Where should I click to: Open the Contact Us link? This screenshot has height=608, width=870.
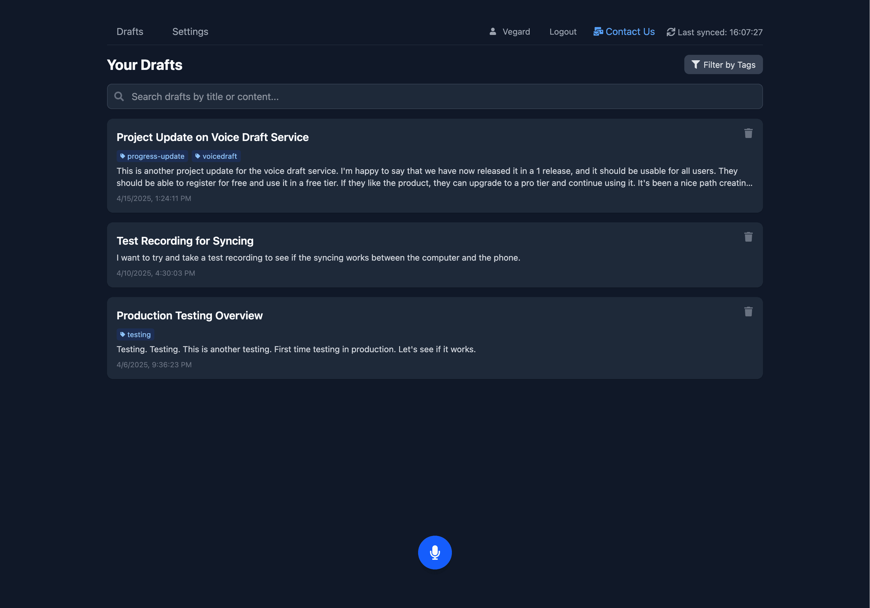tap(630, 31)
